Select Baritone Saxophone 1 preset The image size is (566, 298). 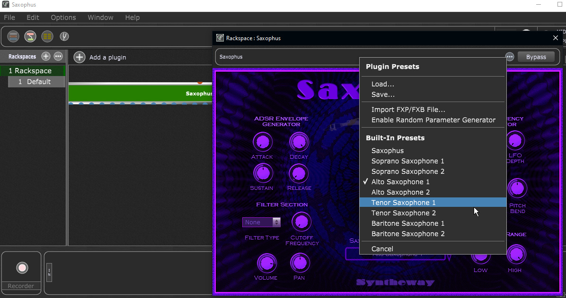click(x=433, y=223)
